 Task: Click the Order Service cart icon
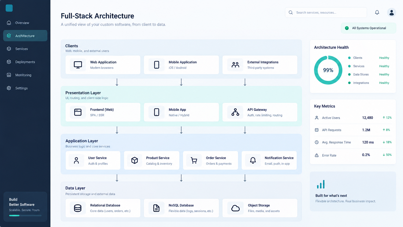194,161
